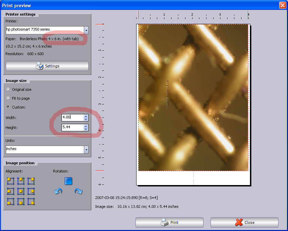Click the 'Borderless Photo 4 x 6 in.' paper text
This screenshot has height=231, width=288.
pyautogui.click(x=49, y=39)
